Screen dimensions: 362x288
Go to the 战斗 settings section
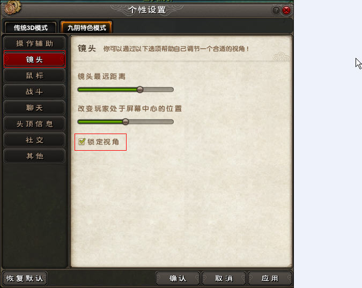tap(34, 92)
